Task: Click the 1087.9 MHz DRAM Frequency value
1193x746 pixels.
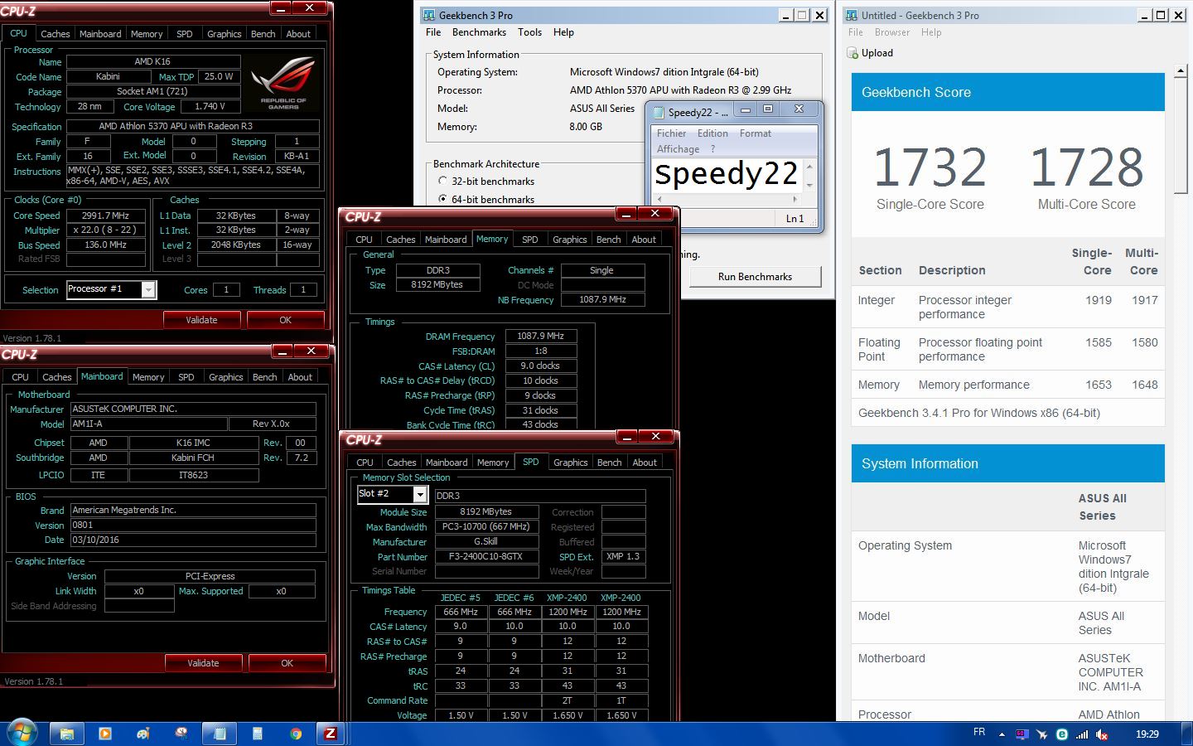Action: pos(540,337)
